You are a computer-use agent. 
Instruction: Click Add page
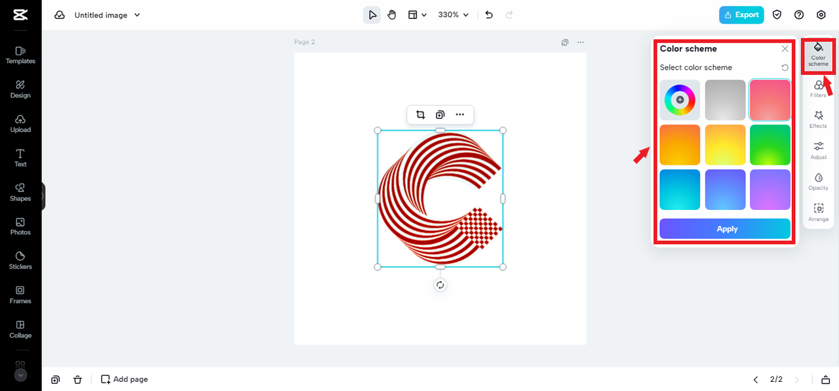[124, 379]
